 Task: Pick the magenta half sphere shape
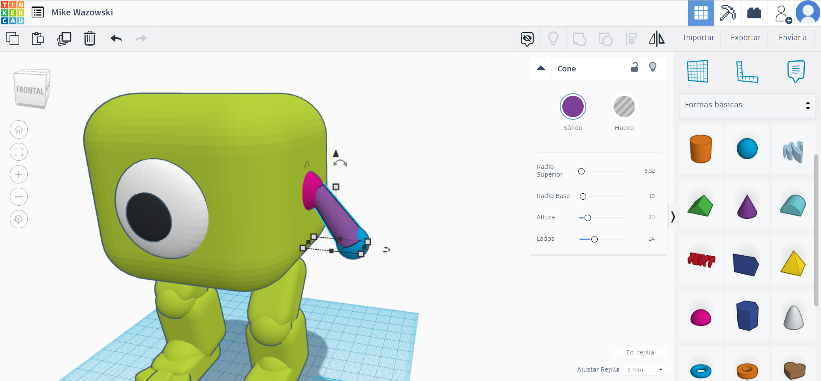(701, 317)
